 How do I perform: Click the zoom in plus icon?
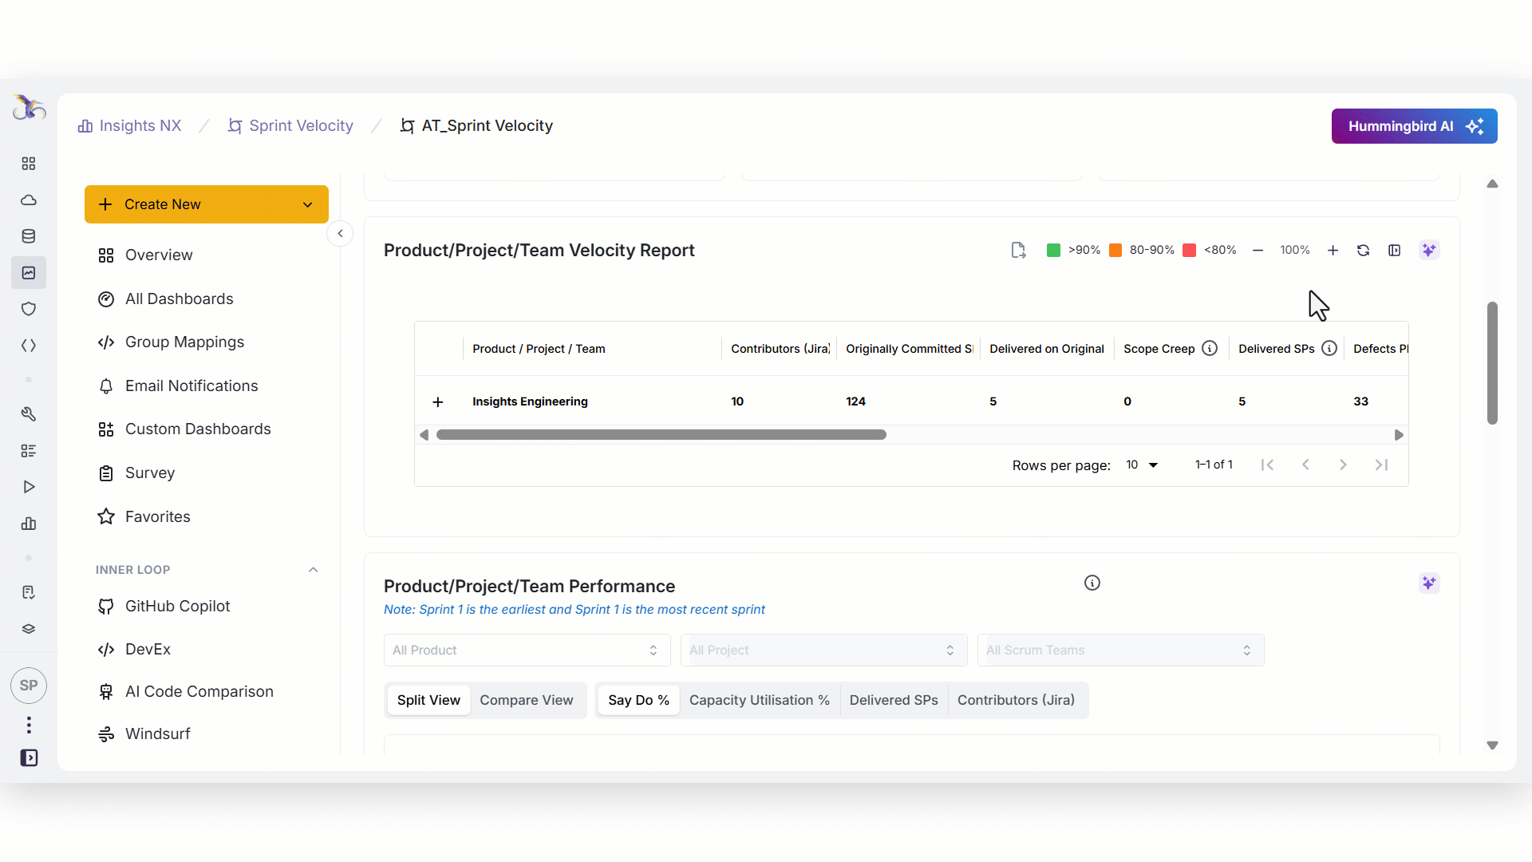[x=1333, y=251]
